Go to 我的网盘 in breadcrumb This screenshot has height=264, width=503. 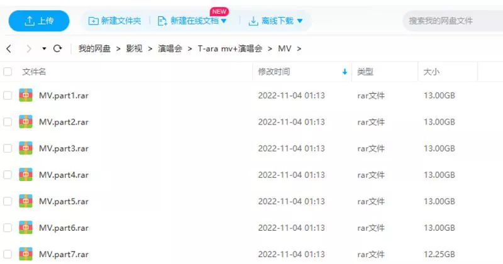pyautogui.click(x=94, y=48)
